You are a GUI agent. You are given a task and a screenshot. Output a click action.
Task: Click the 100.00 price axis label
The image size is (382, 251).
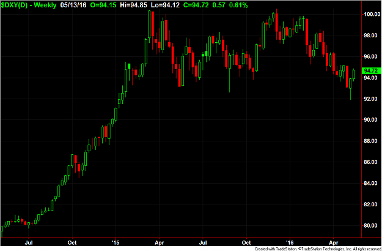371,15
